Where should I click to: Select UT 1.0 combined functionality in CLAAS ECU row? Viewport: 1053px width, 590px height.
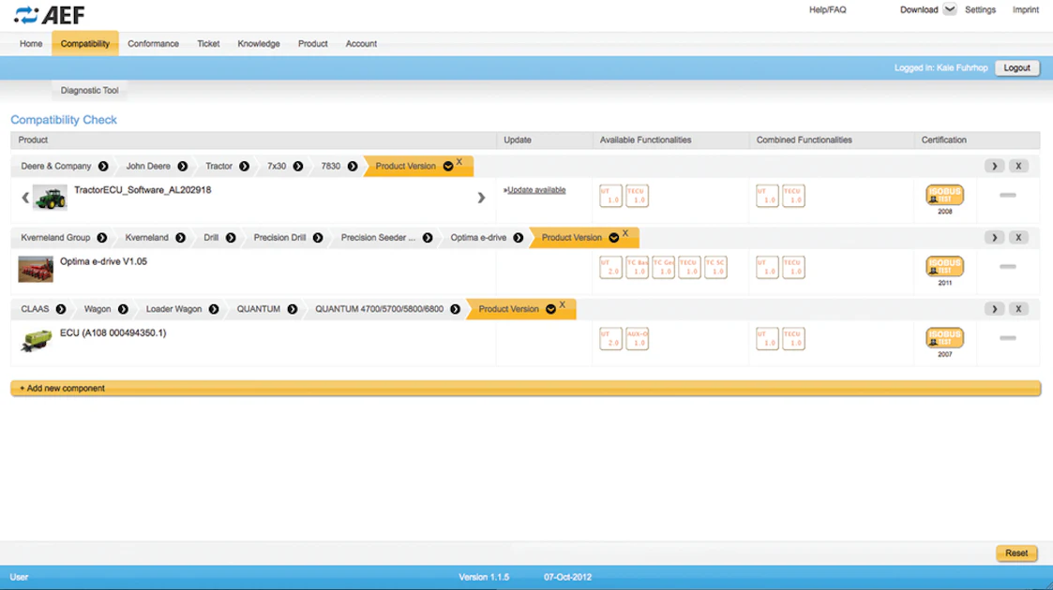click(x=767, y=339)
